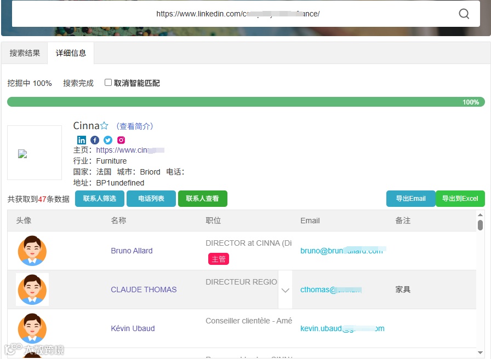Click the 搜索完成 status text
This screenshot has height=359, width=491.
[x=78, y=83]
